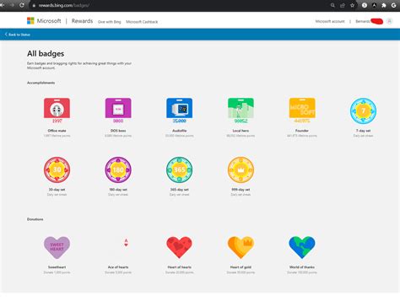Click the Ace of hearts label text

point(118,267)
